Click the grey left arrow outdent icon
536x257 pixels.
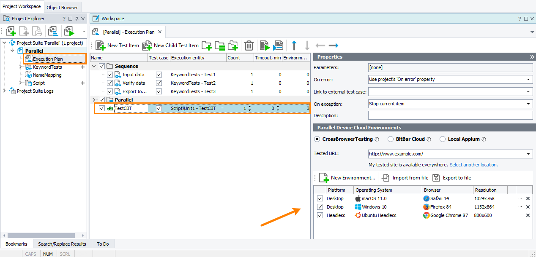tap(320, 46)
